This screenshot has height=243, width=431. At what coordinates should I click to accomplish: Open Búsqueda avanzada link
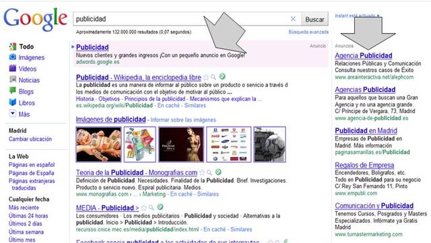[x=308, y=32]
